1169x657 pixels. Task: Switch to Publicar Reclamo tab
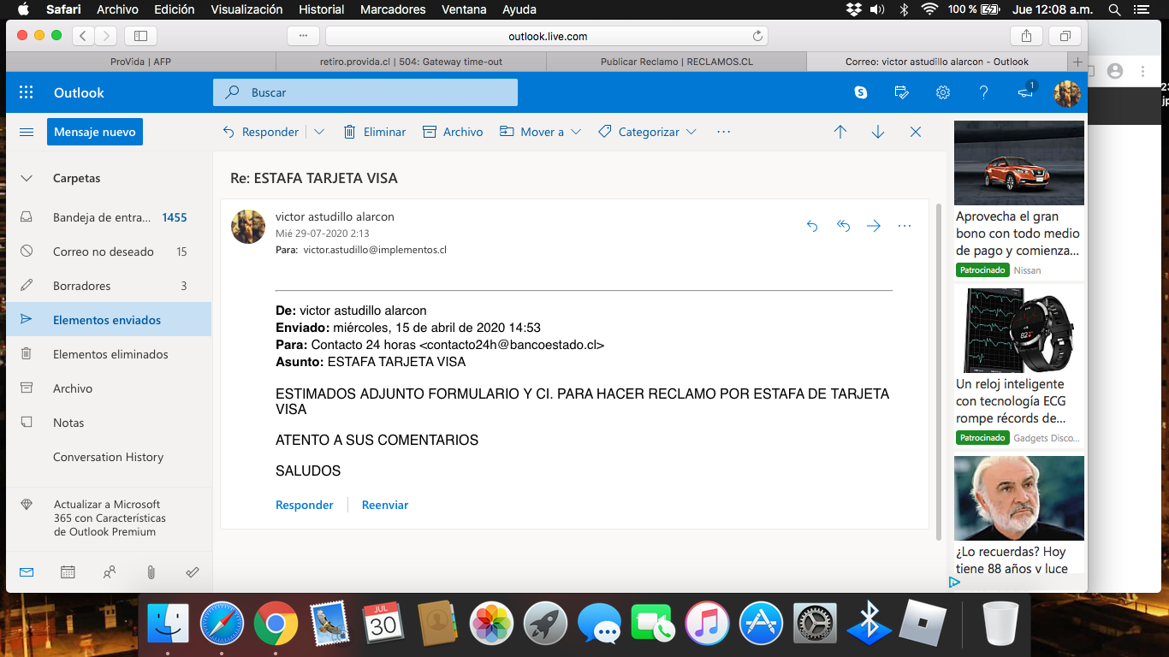676,62
